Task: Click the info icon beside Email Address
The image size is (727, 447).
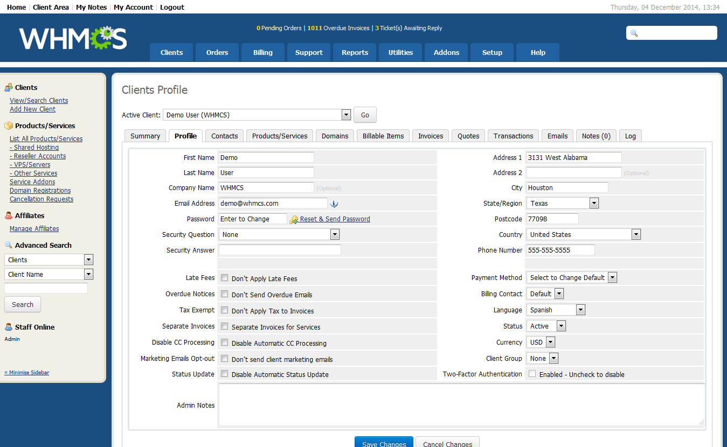Action: tap(334, 204)
